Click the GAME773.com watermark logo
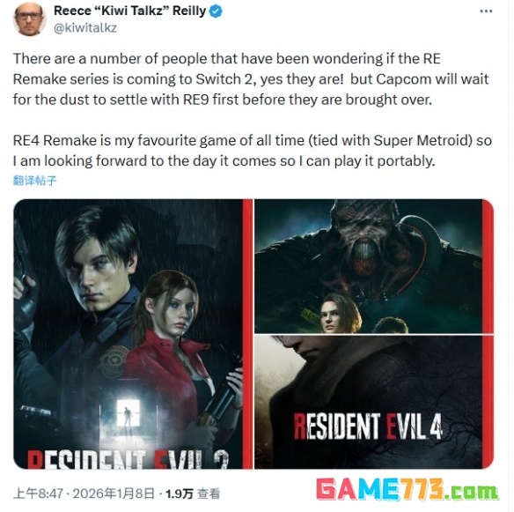The height and width of the screenshot is (512, 514). click(408, 489)
